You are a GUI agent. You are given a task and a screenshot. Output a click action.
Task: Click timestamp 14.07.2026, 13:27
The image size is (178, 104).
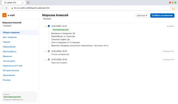coord(59,26)
